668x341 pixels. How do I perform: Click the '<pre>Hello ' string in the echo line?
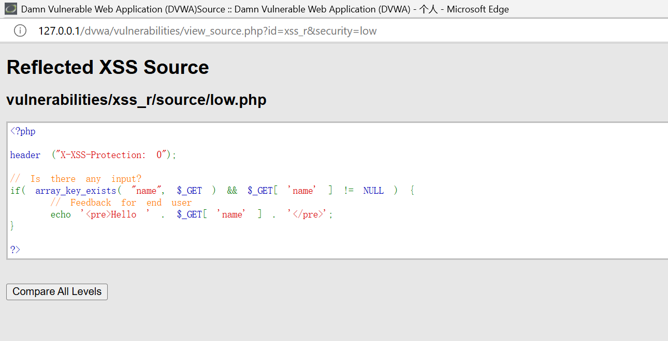point(115,214)
